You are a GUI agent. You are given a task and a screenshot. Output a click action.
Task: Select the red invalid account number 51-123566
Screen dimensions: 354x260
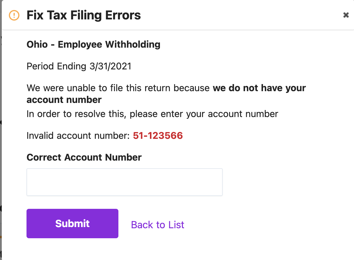point(158,136)
